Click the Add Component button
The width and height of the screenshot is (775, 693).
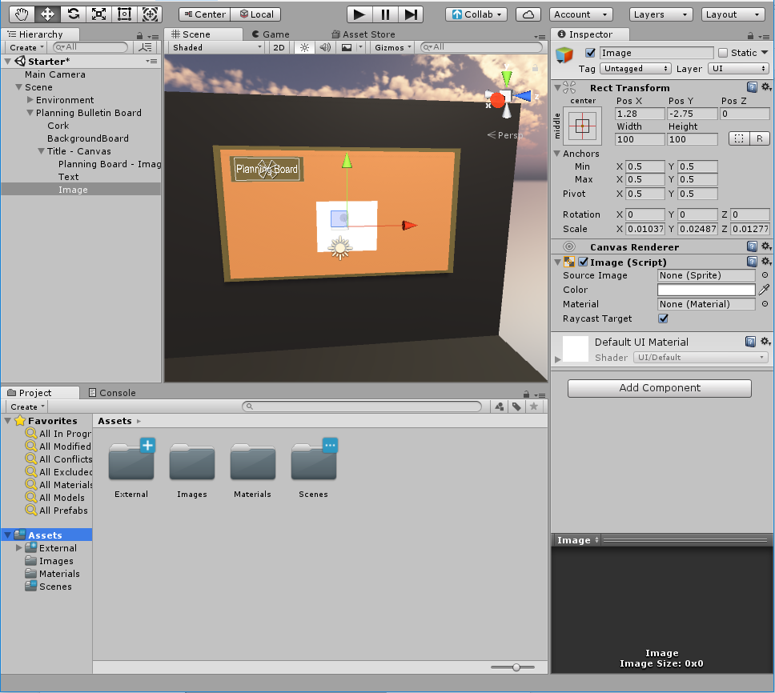[659, 388]
